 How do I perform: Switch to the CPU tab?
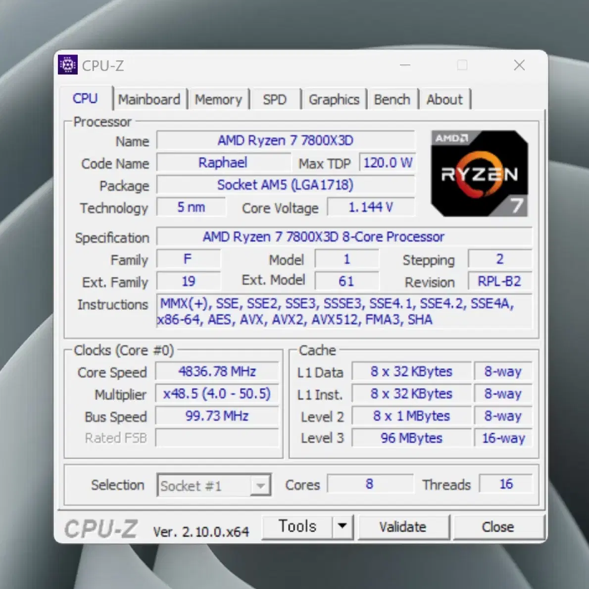pyautogui.click(x=86, y=98)
